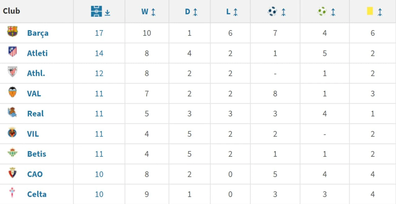Click the Villarreal yellow crest icon
396x204 pixels.
(x=12, y=132)
